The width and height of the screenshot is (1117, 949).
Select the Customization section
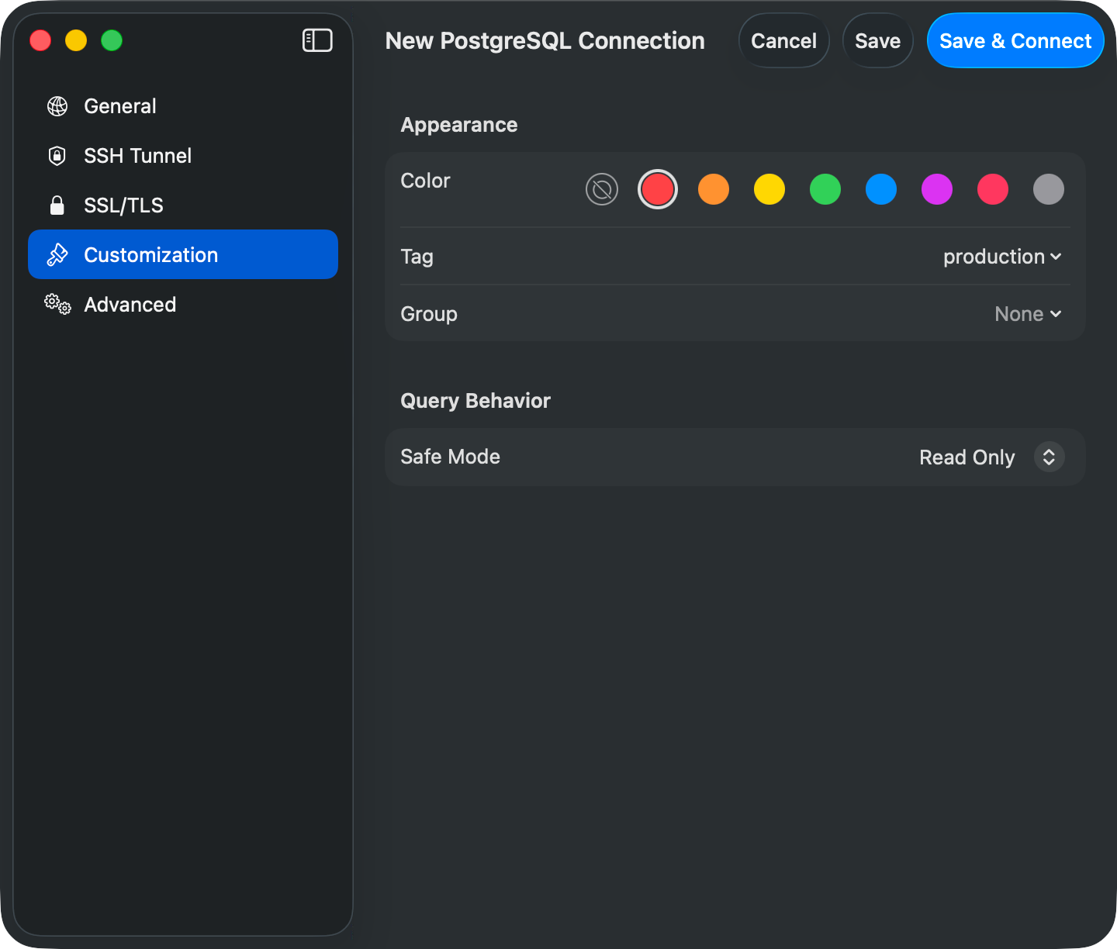(x=183, y=254)
